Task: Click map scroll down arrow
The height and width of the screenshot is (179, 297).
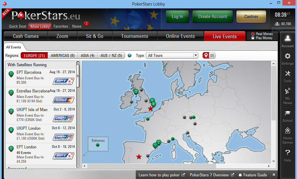Action: [x=273, y=161]
